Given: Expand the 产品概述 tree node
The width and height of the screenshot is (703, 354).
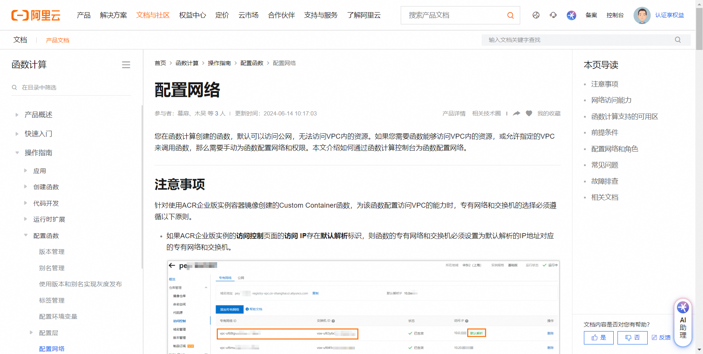Looking at the screenshot, I should click(x=17, y=115).
